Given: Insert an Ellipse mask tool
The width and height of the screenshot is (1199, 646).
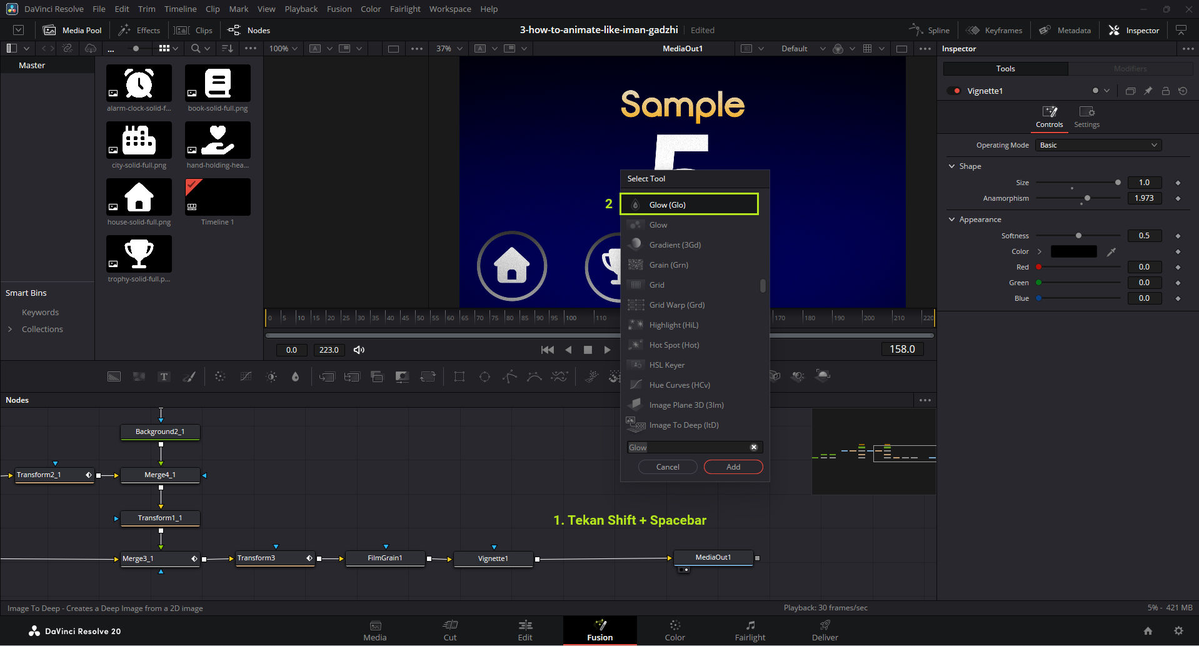Looking at the screenshot, I should pyautogui.click(x=484, y=376).
